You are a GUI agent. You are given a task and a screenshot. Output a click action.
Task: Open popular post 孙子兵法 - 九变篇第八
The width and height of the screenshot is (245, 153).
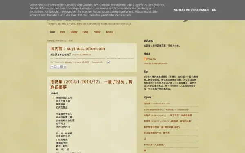154,145
